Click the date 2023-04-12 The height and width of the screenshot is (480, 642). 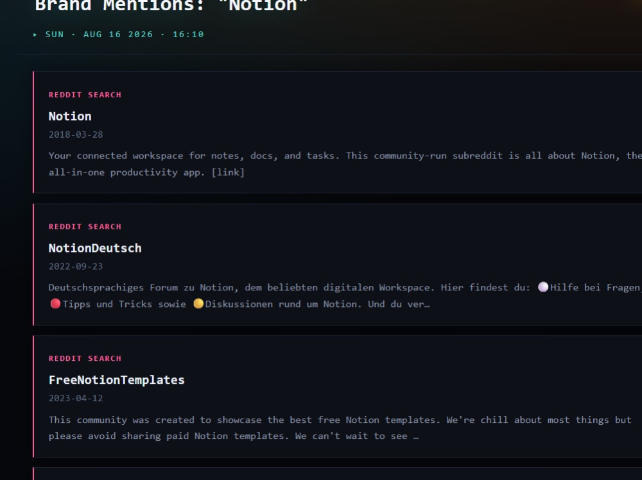point(76,398)
